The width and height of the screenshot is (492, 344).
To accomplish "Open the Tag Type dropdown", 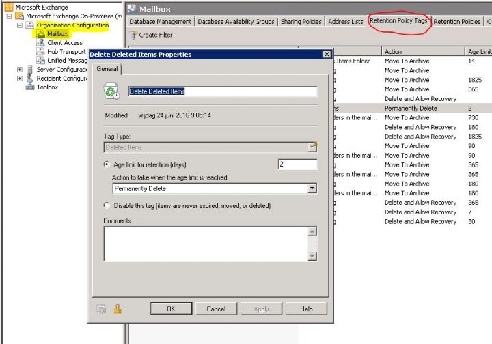I will (x=312, y=147).
